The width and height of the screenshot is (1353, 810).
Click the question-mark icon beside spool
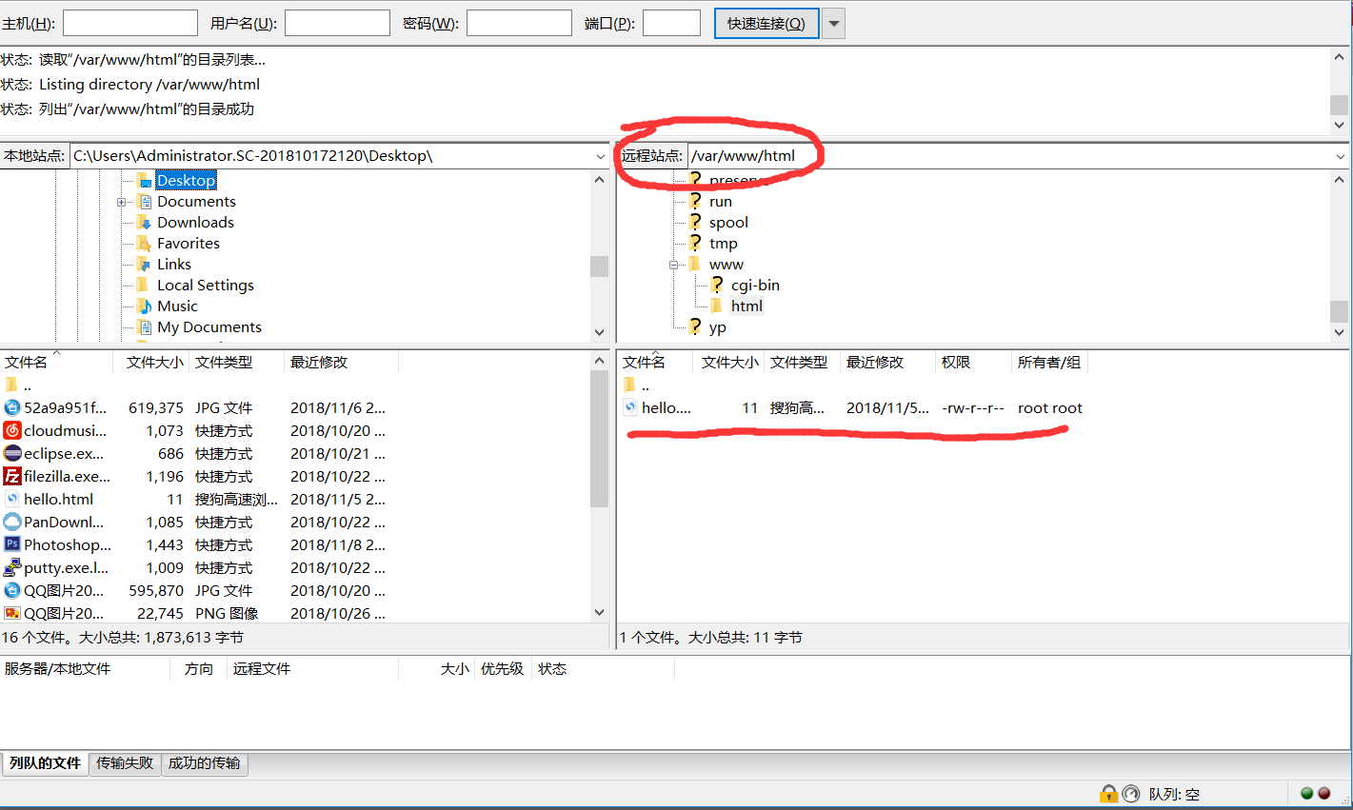click(696, 222)
